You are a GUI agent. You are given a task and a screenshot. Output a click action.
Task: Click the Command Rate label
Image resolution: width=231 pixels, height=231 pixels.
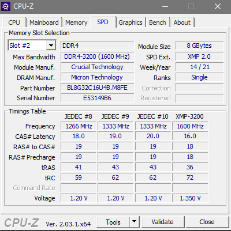click(x=34, y=188)
